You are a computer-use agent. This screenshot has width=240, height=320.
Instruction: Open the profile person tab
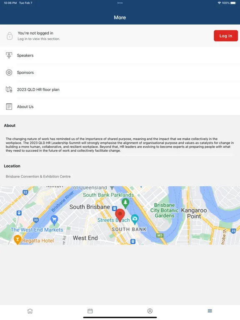150,311
